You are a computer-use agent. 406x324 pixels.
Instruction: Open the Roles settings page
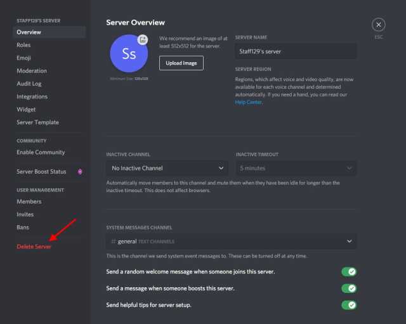coord(23,45)
